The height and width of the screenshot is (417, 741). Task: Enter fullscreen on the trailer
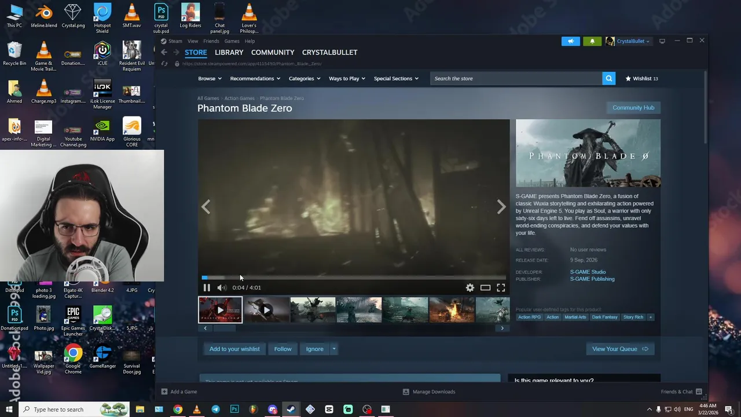click(x=501, y=287)
